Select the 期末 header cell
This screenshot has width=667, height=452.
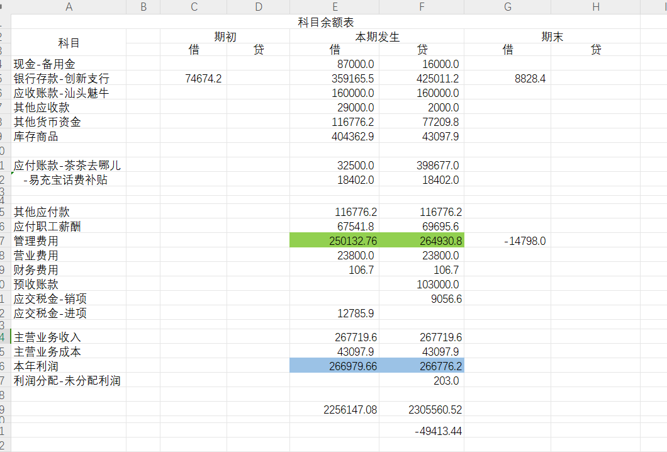point(552,37)
